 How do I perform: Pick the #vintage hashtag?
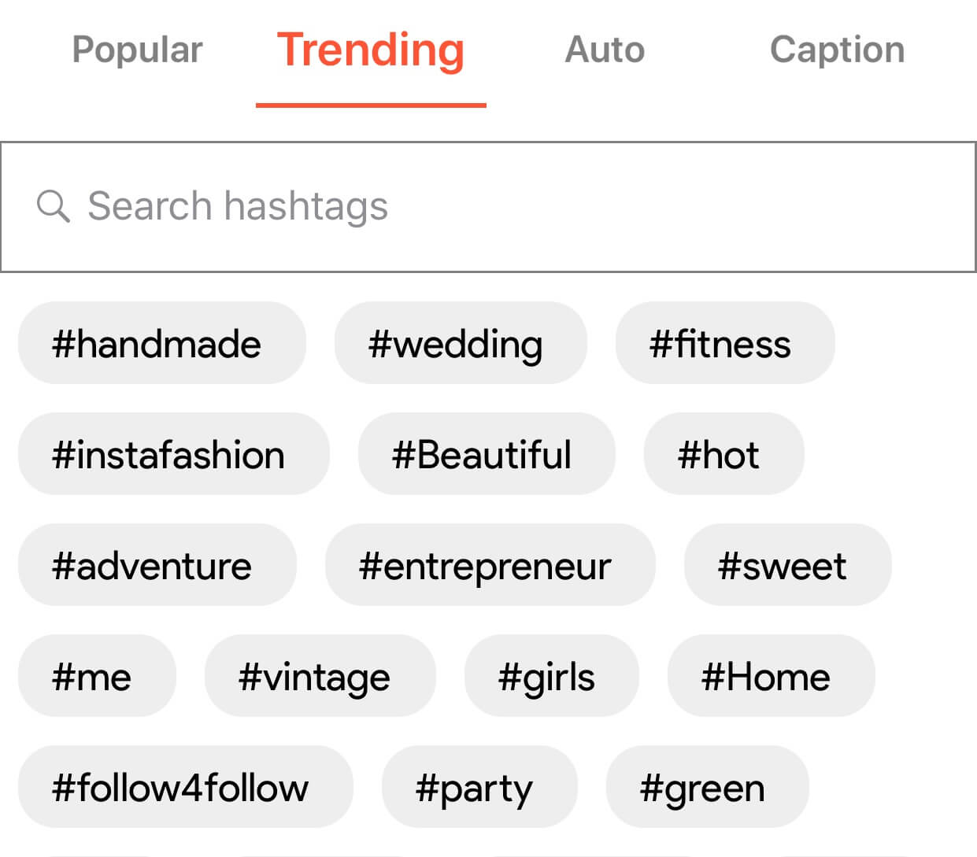click(x=320, y=676)
